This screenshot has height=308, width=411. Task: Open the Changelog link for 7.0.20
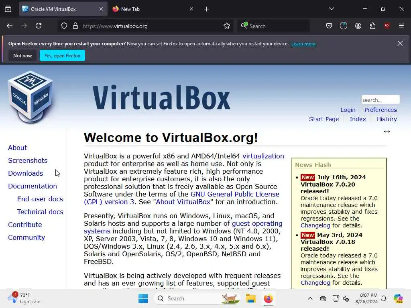(x=315, y=225)
